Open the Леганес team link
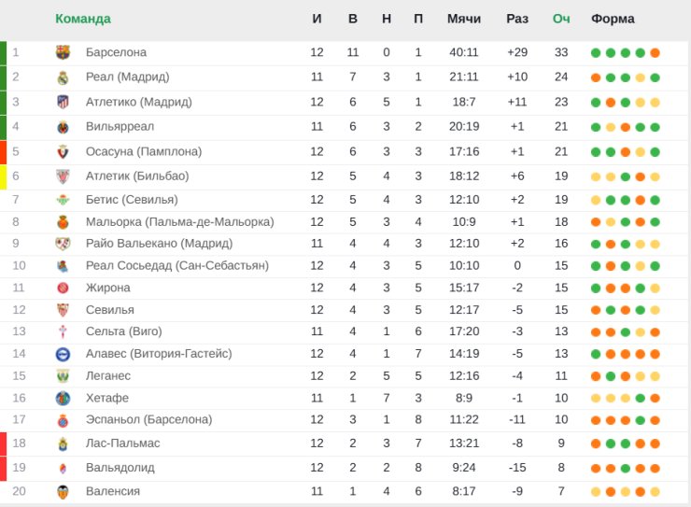691x507 pixels. tap(108, 376)
